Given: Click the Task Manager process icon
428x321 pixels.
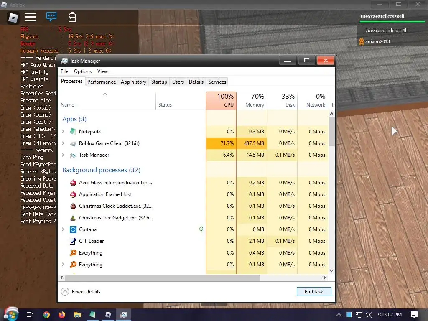Looking at the screenshot, I should (x=73, y=155).
